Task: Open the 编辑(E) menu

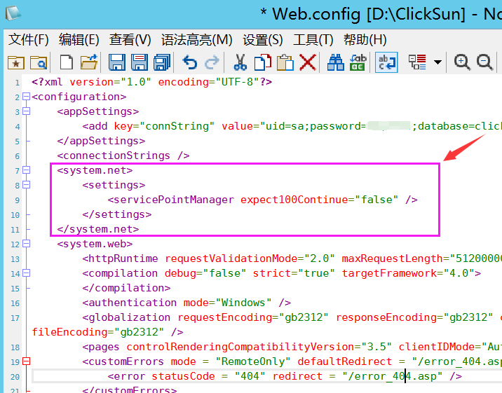Action: (79, 40)
